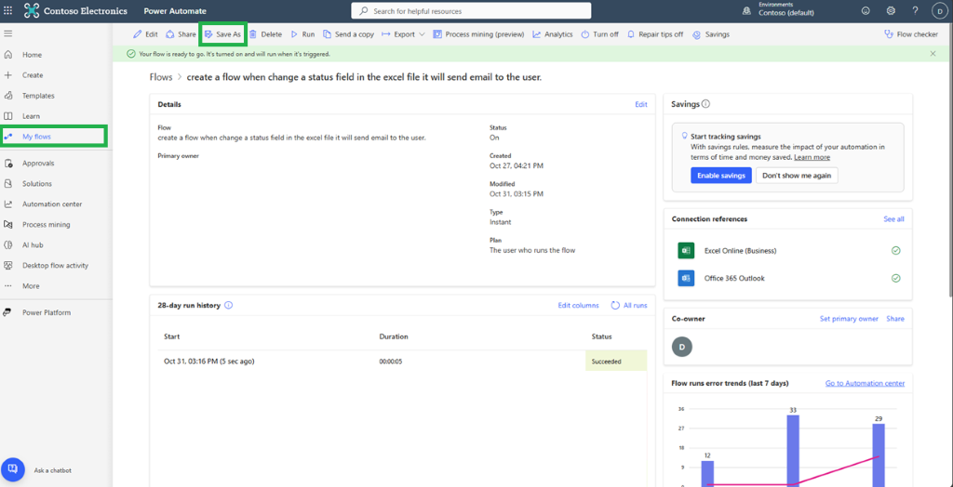Viewport: 953px width, 487px height.
Task: Click Send a copy command
Action: (x=348, y=34)
